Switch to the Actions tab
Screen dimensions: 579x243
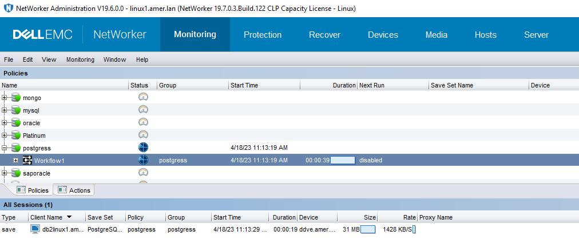(74, 190)
